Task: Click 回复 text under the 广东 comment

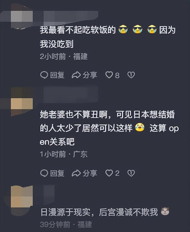Action: click(57, 173)
